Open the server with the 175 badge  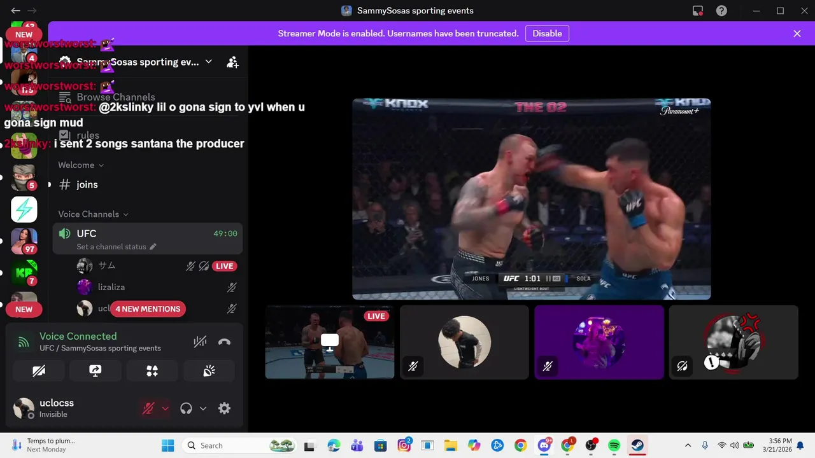click(24, 81)
